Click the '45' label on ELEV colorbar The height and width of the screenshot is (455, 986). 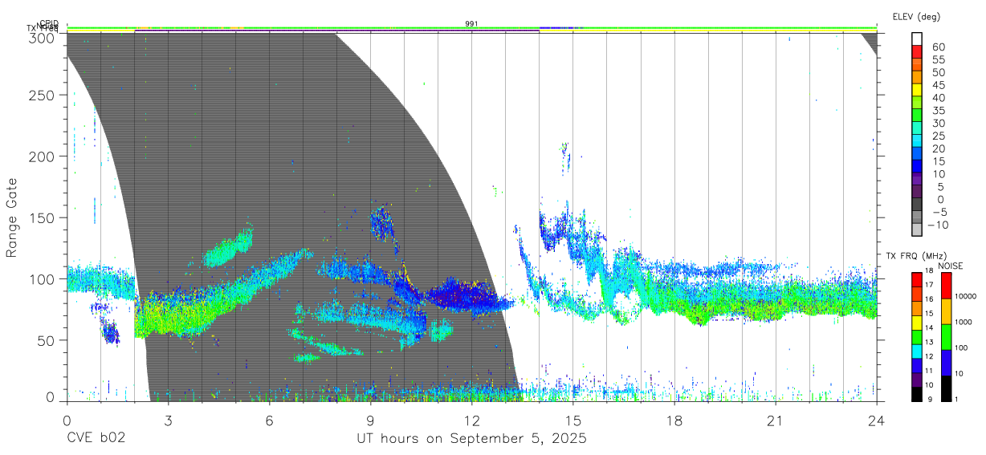tap(939, 85)
